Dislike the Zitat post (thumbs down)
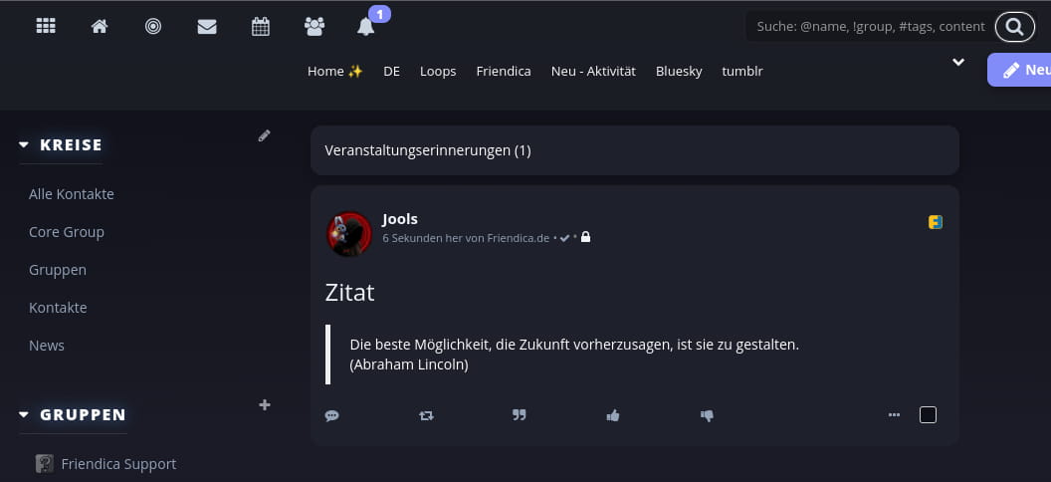Viewport: 1051px width, 482px height. pos(708,415)
